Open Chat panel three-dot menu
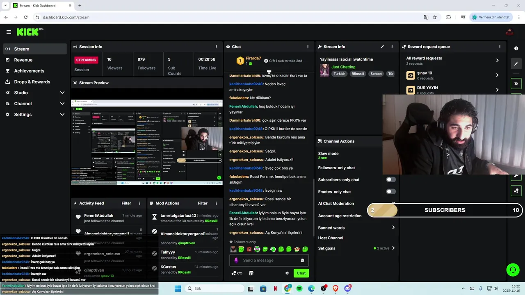The width and height of the screenshot is (525, 295). click(x=308, y=47)
